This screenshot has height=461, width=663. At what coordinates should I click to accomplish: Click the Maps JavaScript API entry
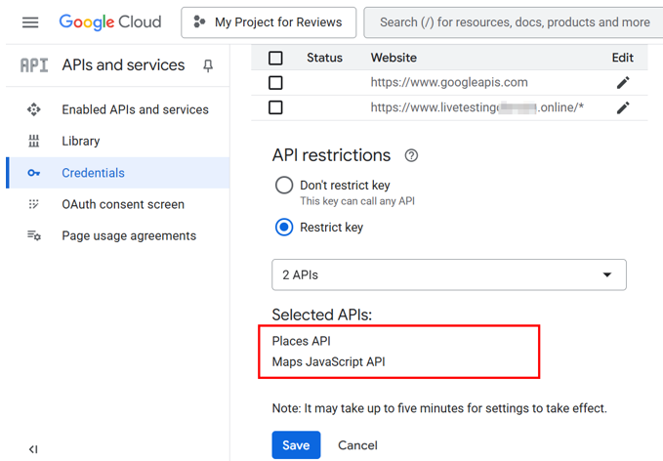328,362
